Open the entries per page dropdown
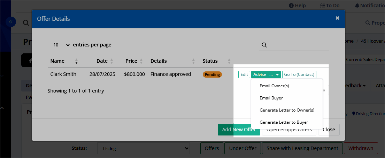Screen dimensions: 385x158 pos(60,45)
